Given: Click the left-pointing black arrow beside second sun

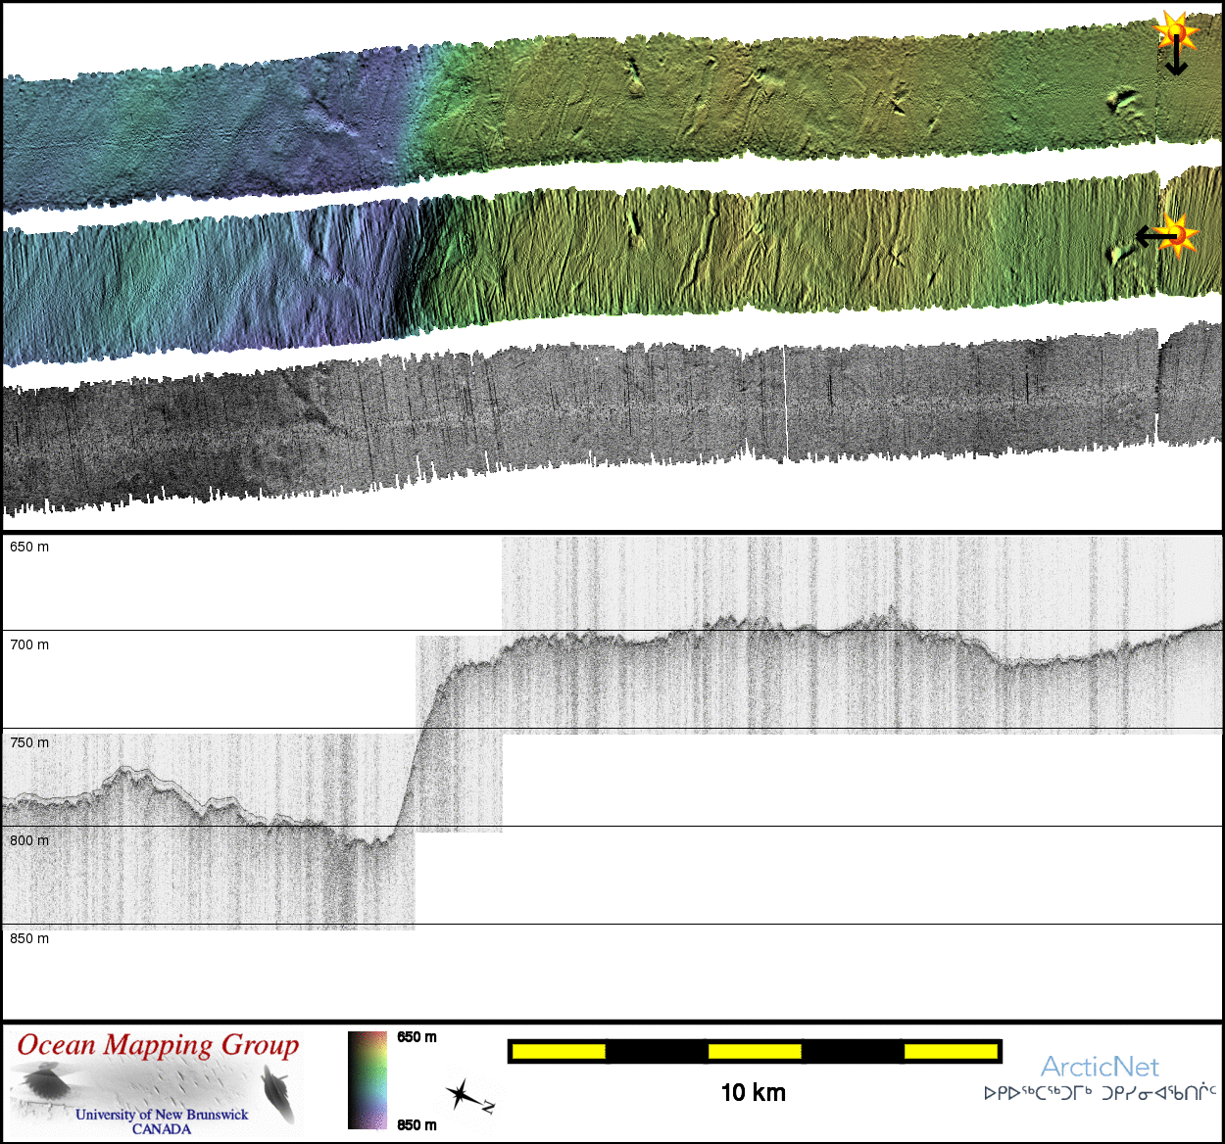Looking at the screenshot, I should [x=1153, y=236].
